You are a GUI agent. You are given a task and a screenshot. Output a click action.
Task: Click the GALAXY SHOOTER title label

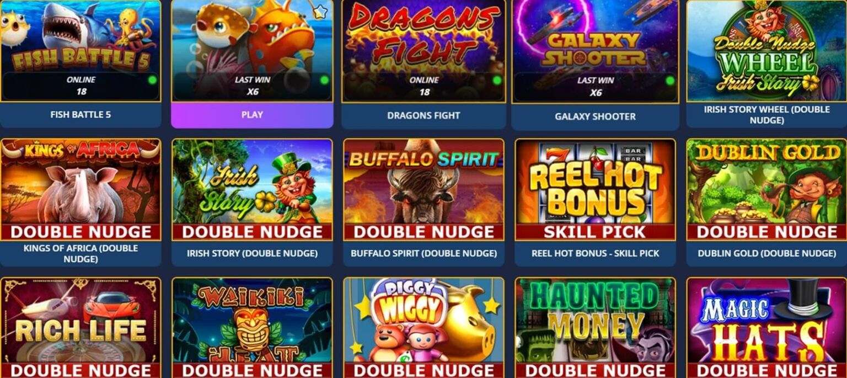pos(595,116)
